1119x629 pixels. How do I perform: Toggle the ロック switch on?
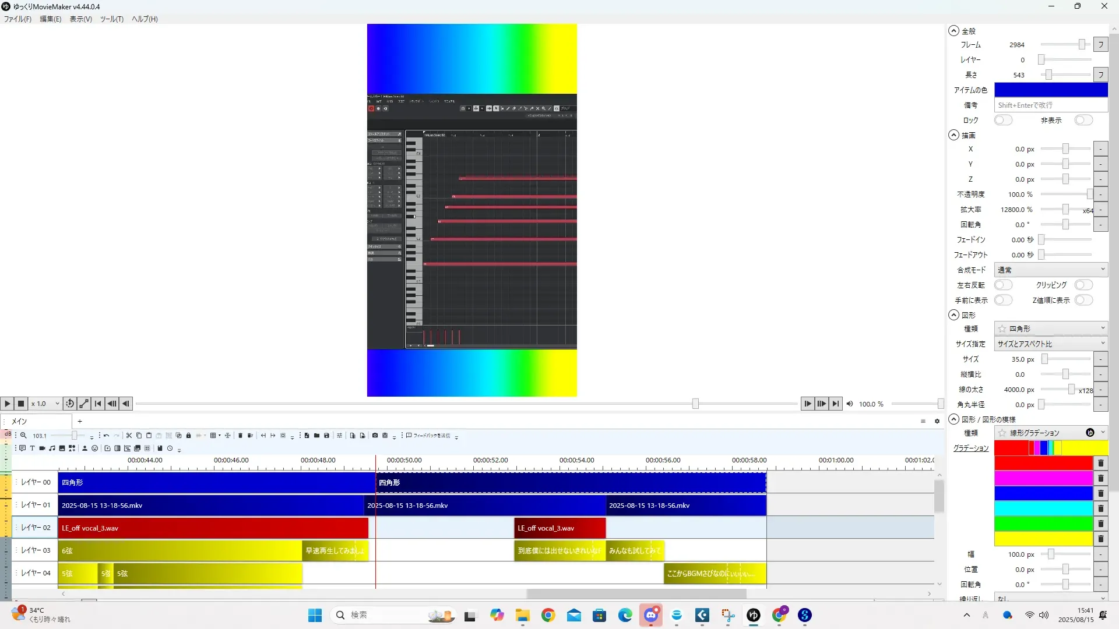pos(1002,120)
